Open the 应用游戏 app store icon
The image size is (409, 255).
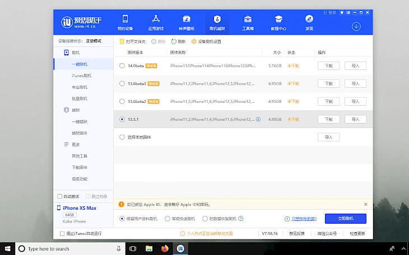click(155, 19)
